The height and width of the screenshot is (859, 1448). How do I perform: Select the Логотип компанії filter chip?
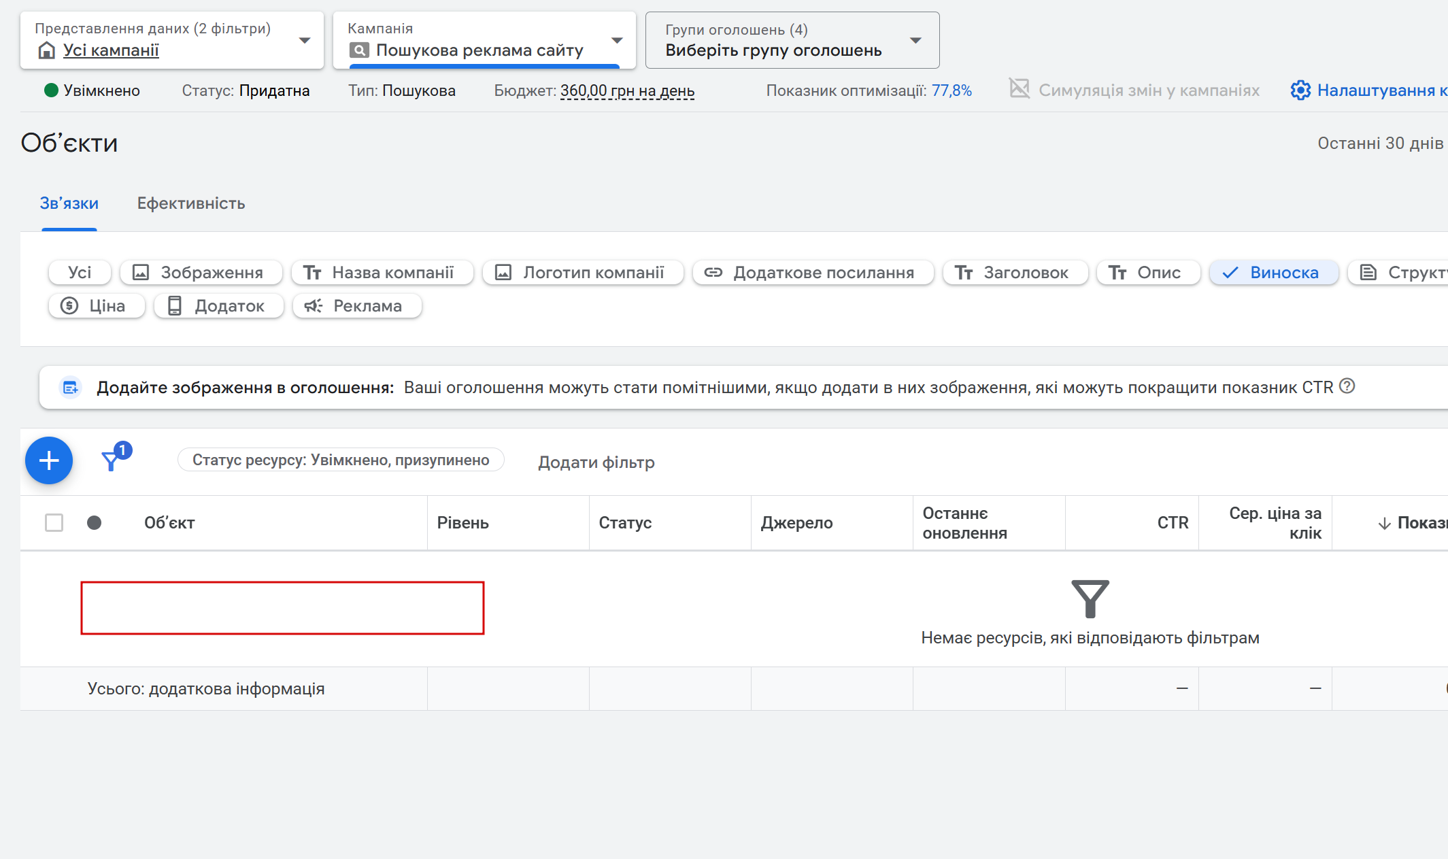pos(583,272)
